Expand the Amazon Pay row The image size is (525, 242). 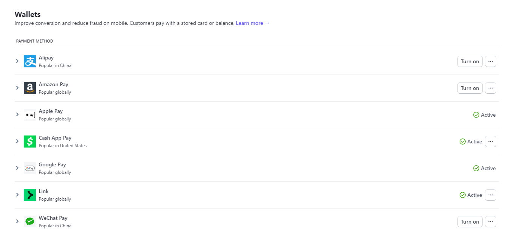pyautogui.click(x=17, y=88)
